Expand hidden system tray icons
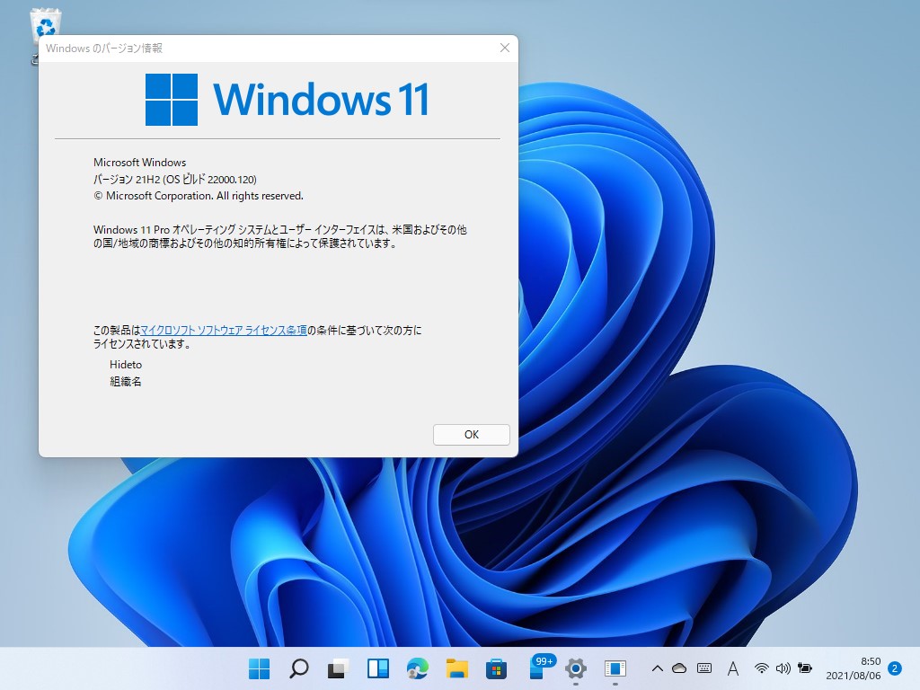The width and height of the screenshot is (920, 690). [x=659, y=668]
